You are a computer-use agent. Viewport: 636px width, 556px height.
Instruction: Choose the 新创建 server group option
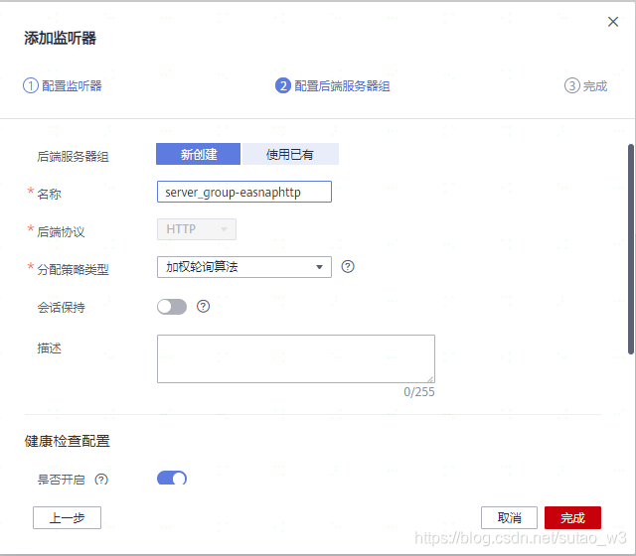(199, 154)
